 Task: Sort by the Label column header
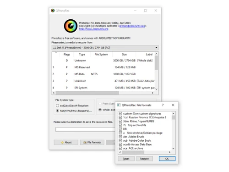point(145,55)
